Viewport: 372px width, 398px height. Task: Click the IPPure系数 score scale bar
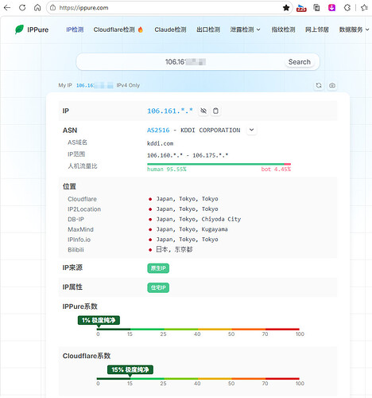point(198,330)
